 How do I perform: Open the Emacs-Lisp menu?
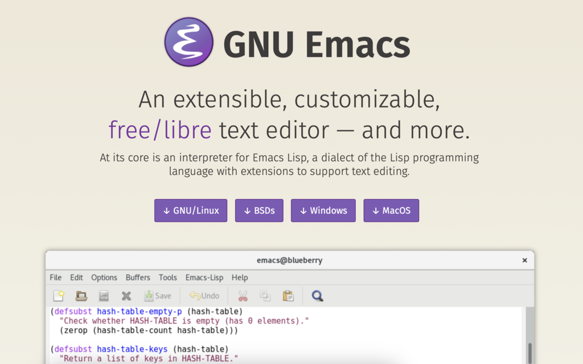(204, 278)
